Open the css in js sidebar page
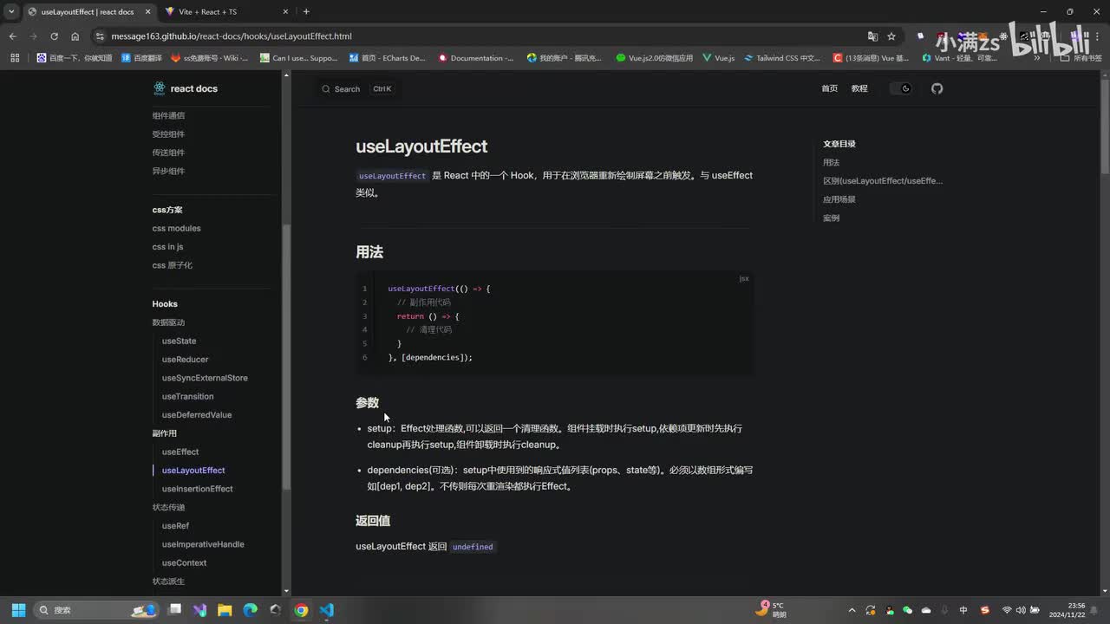The width and height of the screenshot is (1110, 624). click(x=167, y=247)
